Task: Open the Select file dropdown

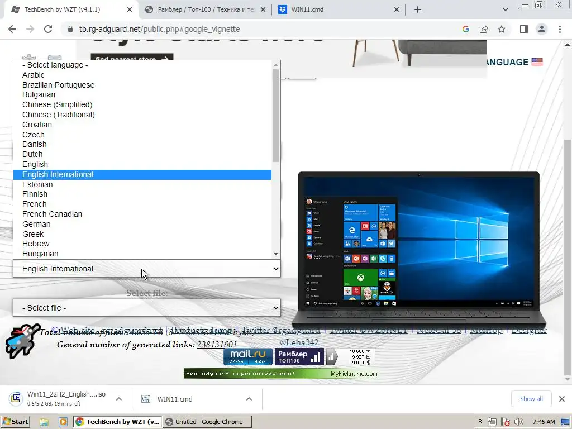Action: [147, 308]
